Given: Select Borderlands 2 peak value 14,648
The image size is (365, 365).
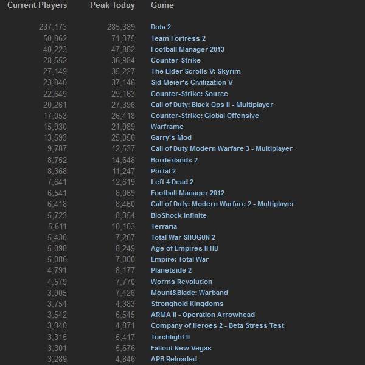Looking at the screenshot, I should [123, 160].
